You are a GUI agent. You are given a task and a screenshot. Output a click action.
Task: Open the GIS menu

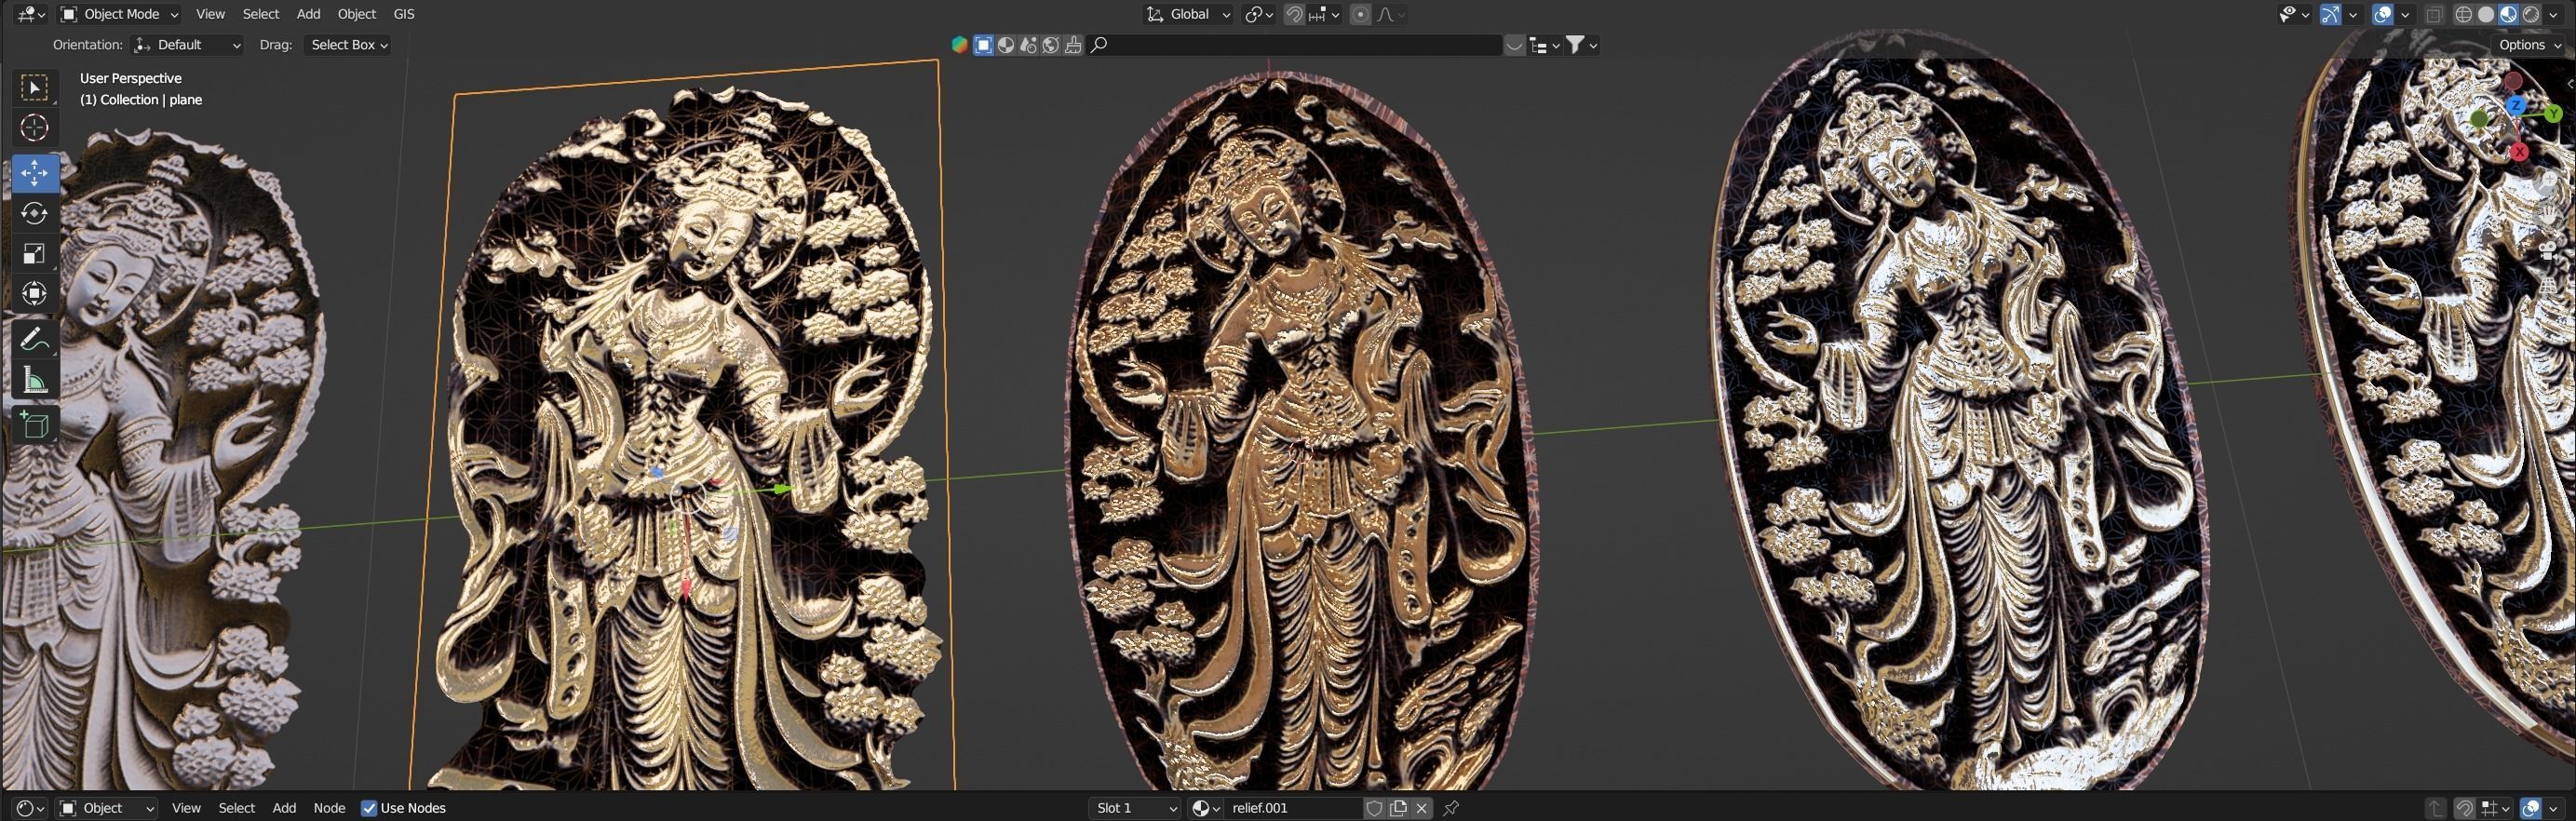(x=404, y=14)
